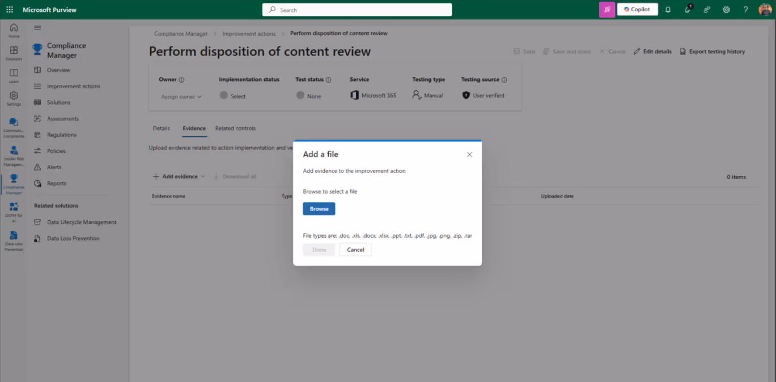Open Improvement actions in side menu
This screenshot has width=776, height=382.
(73, 86)
